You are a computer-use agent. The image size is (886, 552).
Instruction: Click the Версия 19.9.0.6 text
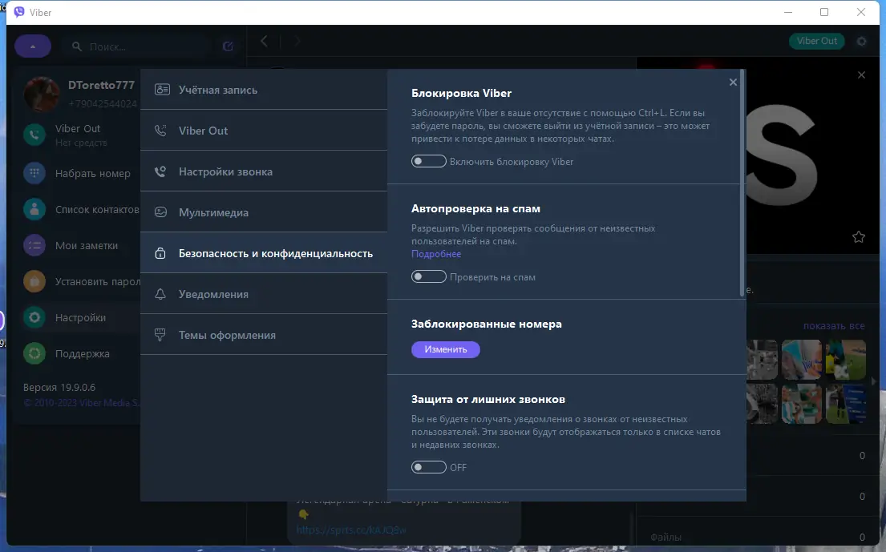pos(59,387)
